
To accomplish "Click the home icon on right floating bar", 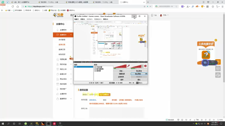I will pyautogui.click(x=218, y=69).
